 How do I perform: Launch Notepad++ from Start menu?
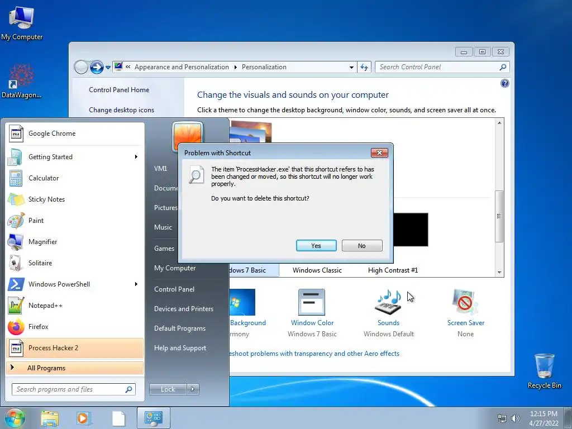coord(75,306)
